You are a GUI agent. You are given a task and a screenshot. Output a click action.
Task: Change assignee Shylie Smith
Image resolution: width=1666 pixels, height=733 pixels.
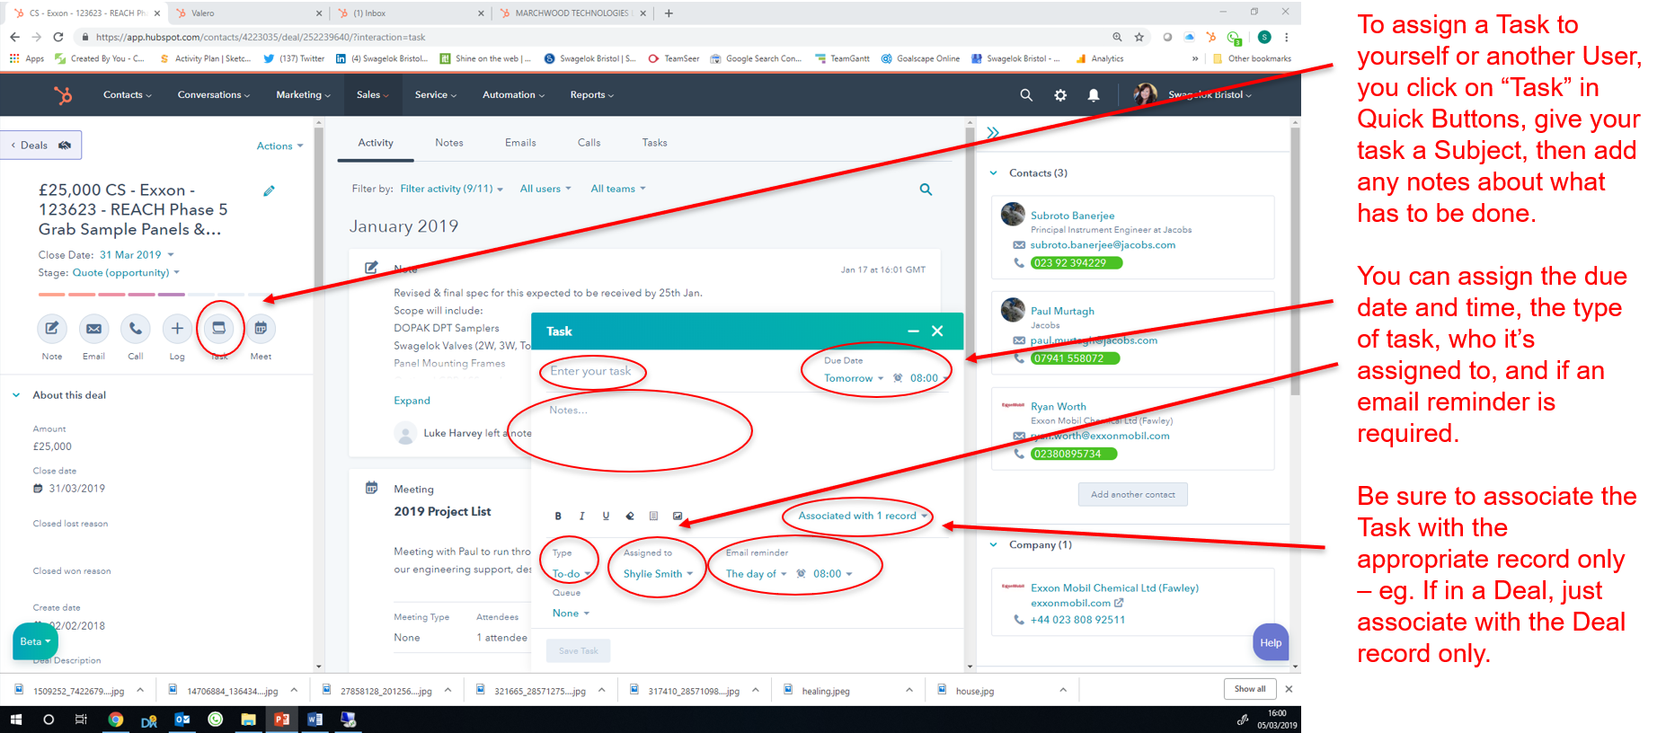658,574
